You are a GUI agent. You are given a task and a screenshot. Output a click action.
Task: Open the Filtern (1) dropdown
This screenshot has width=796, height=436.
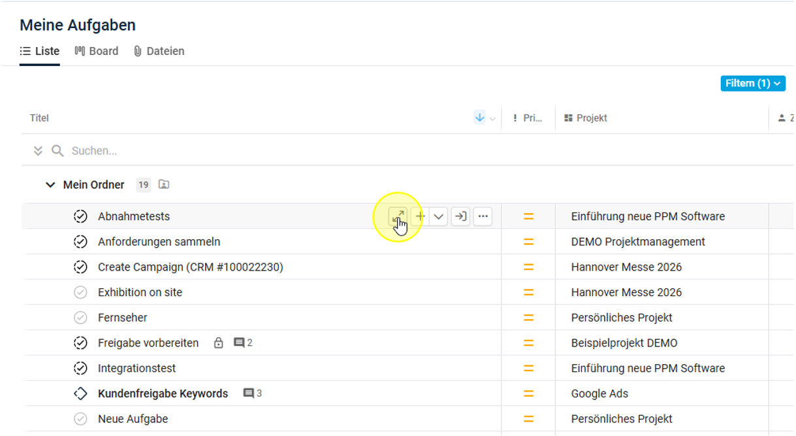point(753,84)
